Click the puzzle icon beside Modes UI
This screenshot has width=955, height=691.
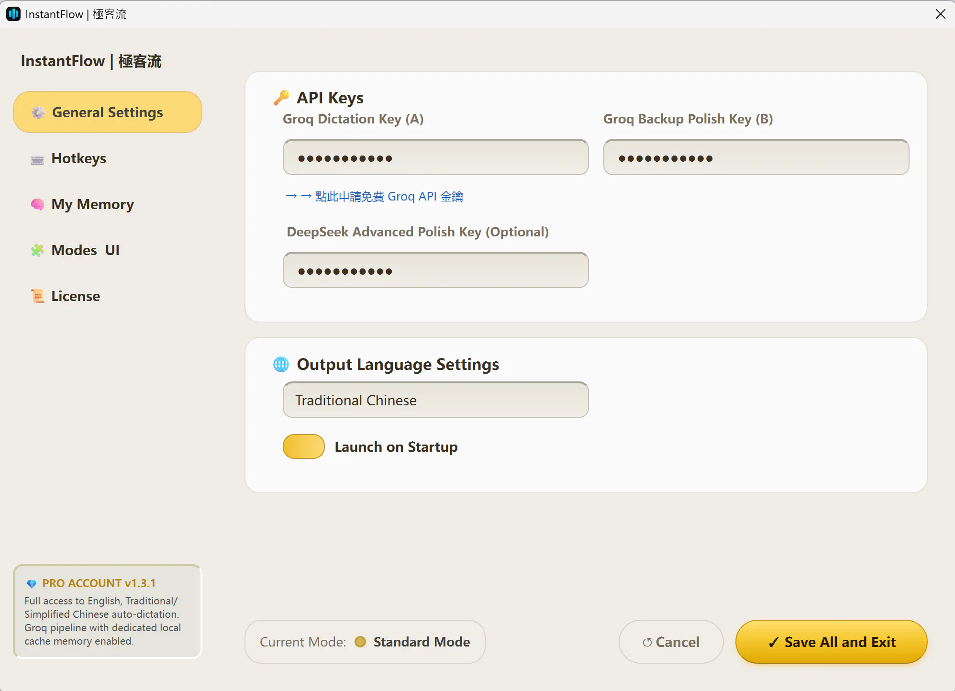[37, 250]
